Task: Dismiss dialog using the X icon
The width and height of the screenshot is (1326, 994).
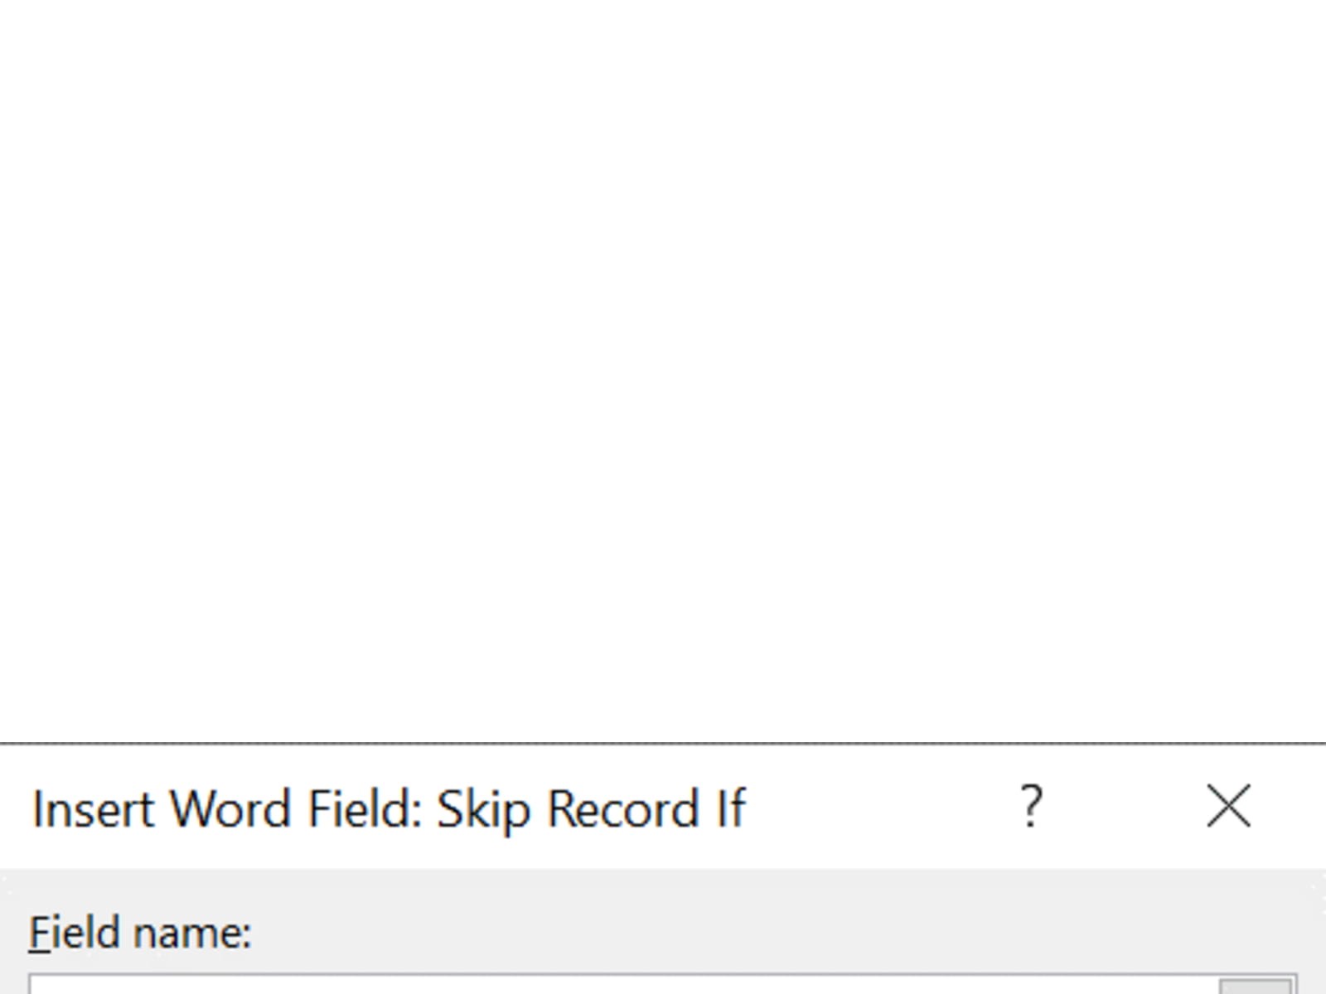Action: [x=1228, y=806]
